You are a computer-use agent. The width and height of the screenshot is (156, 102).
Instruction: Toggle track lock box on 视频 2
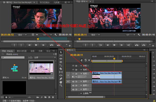point(79,70)
